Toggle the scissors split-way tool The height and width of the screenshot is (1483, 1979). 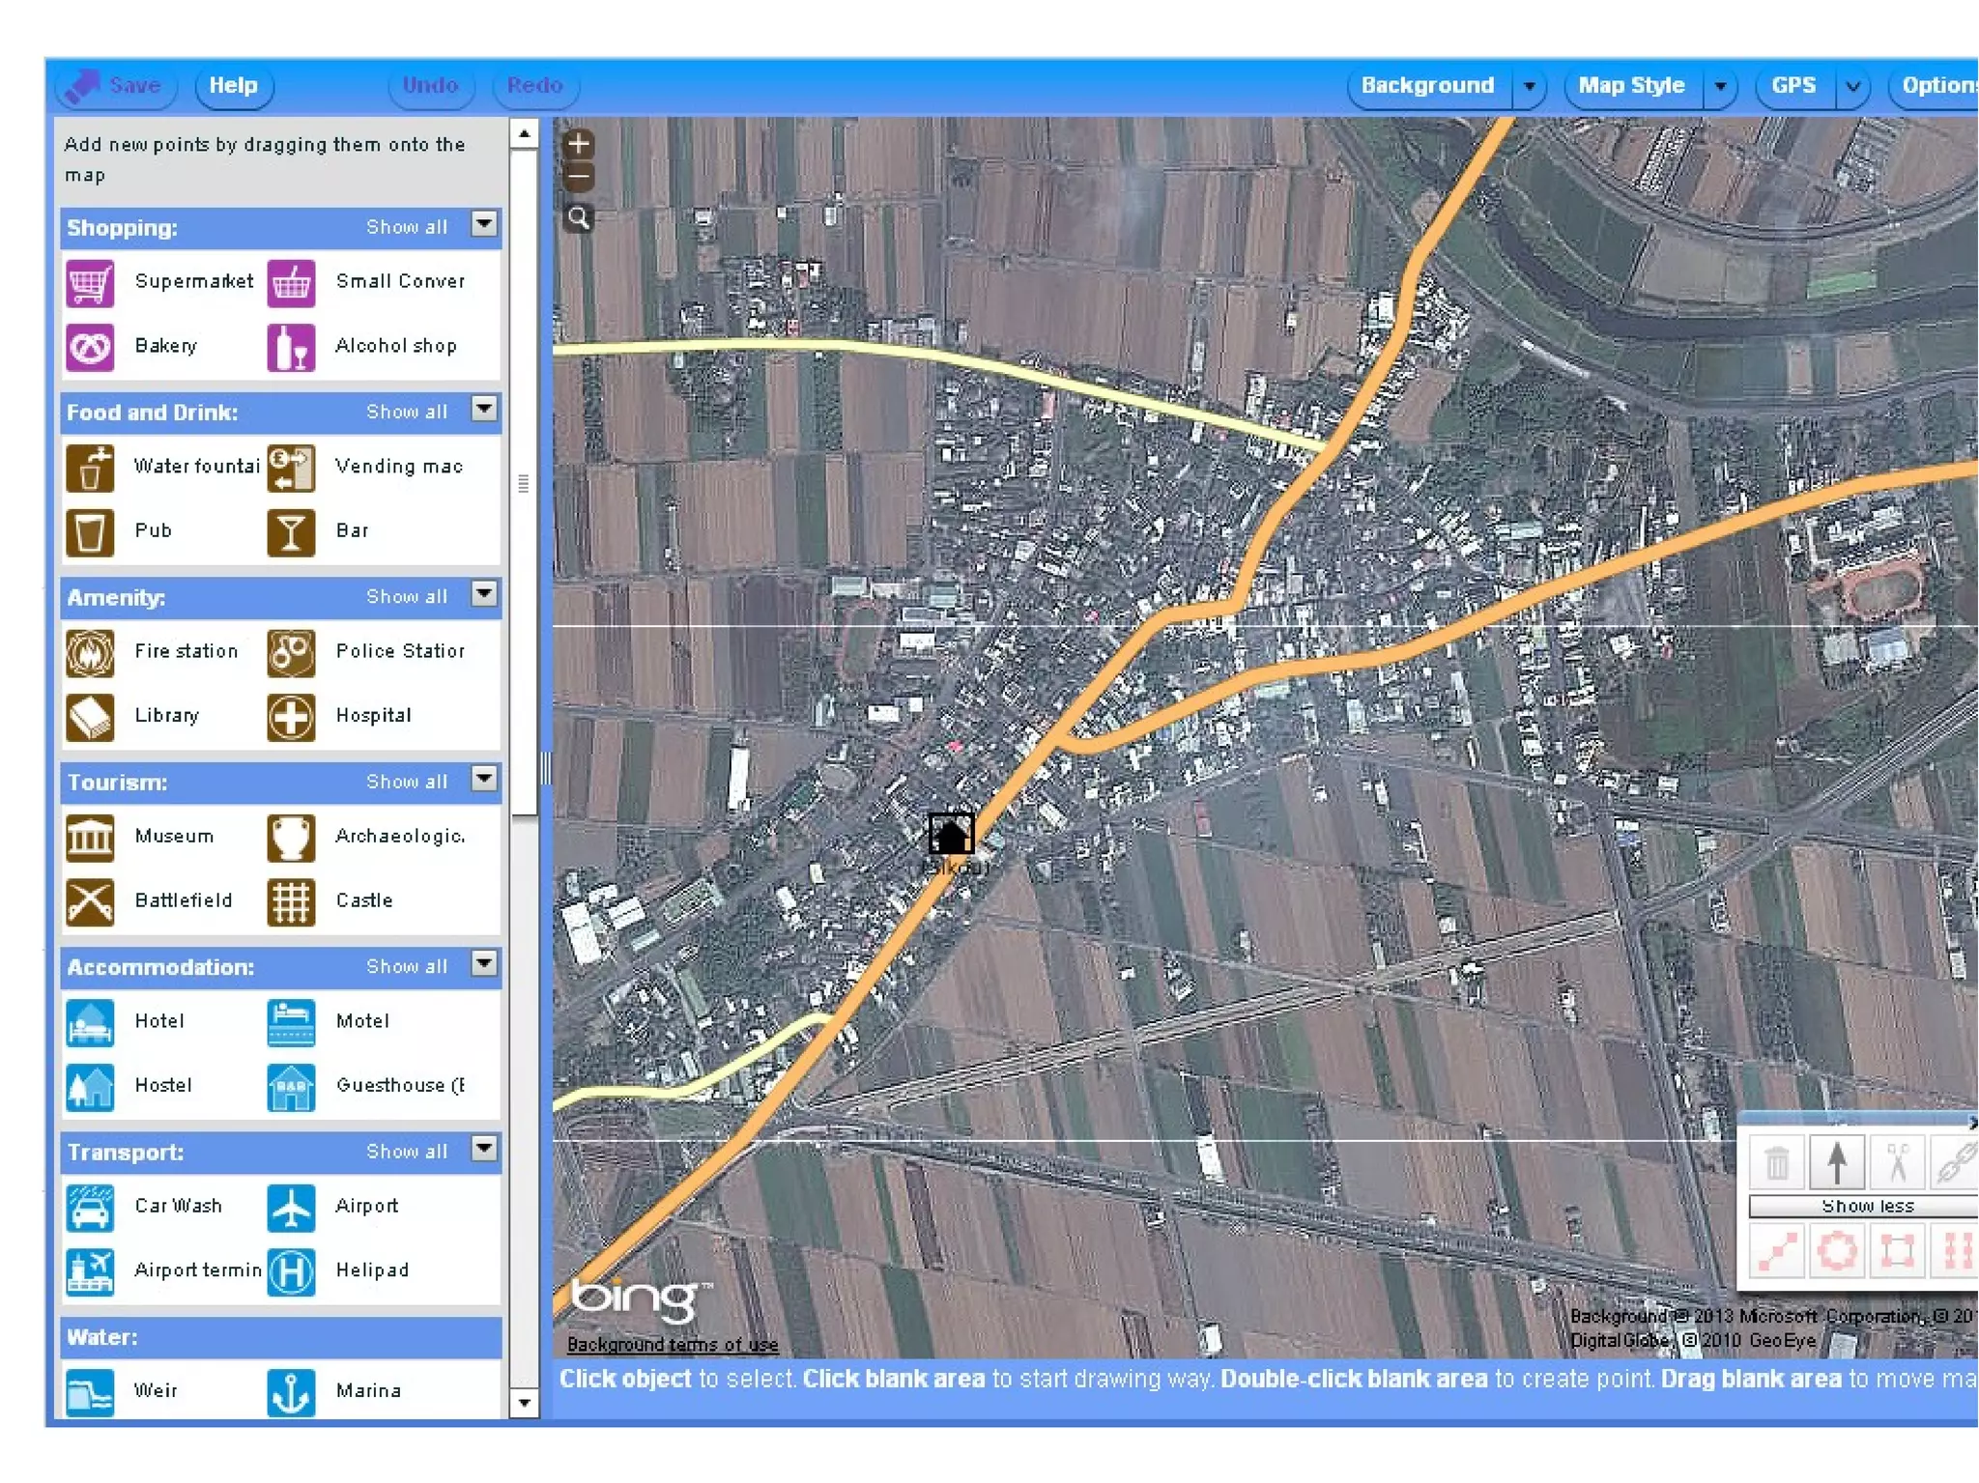(1896, 1160)
